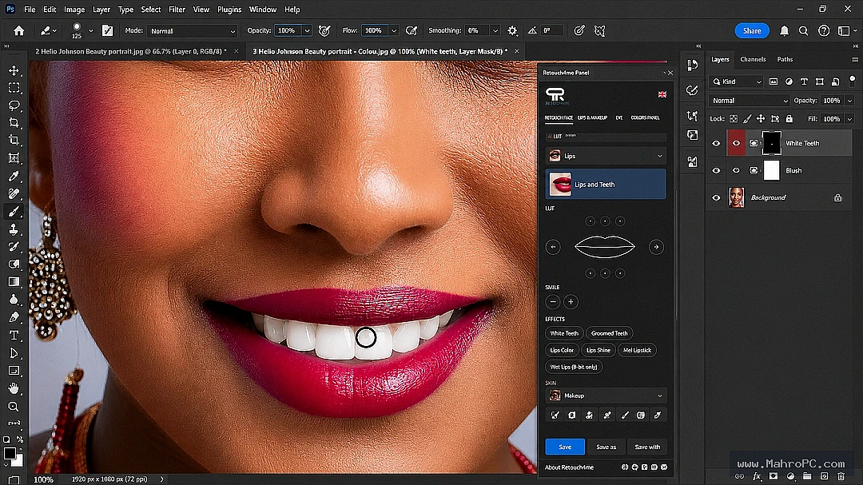Apply Lips Shine effect
Image resolution: width=863 pixels, height=485 pixels.
tap(599, 350)
